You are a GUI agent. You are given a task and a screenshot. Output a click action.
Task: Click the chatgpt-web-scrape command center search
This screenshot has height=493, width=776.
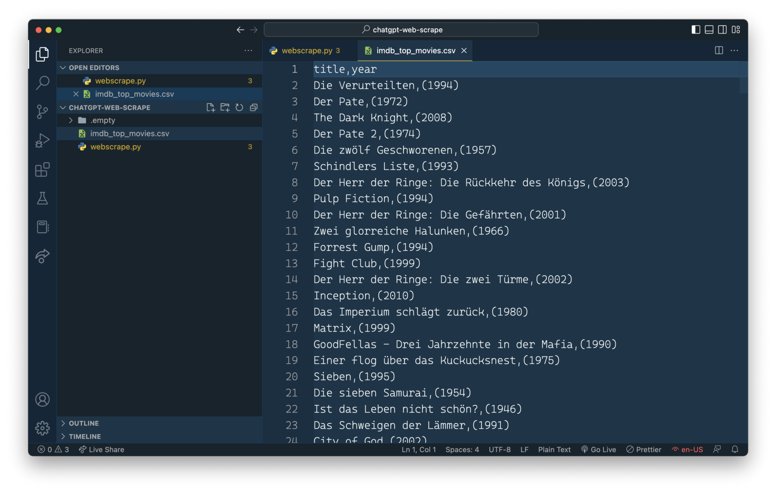tap(401, 30)
